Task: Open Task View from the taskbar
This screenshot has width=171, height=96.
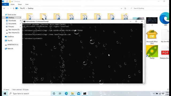Action: 60,94
